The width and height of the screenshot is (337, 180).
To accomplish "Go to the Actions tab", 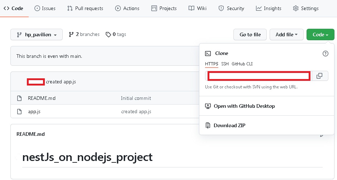I will pos(127,8).
